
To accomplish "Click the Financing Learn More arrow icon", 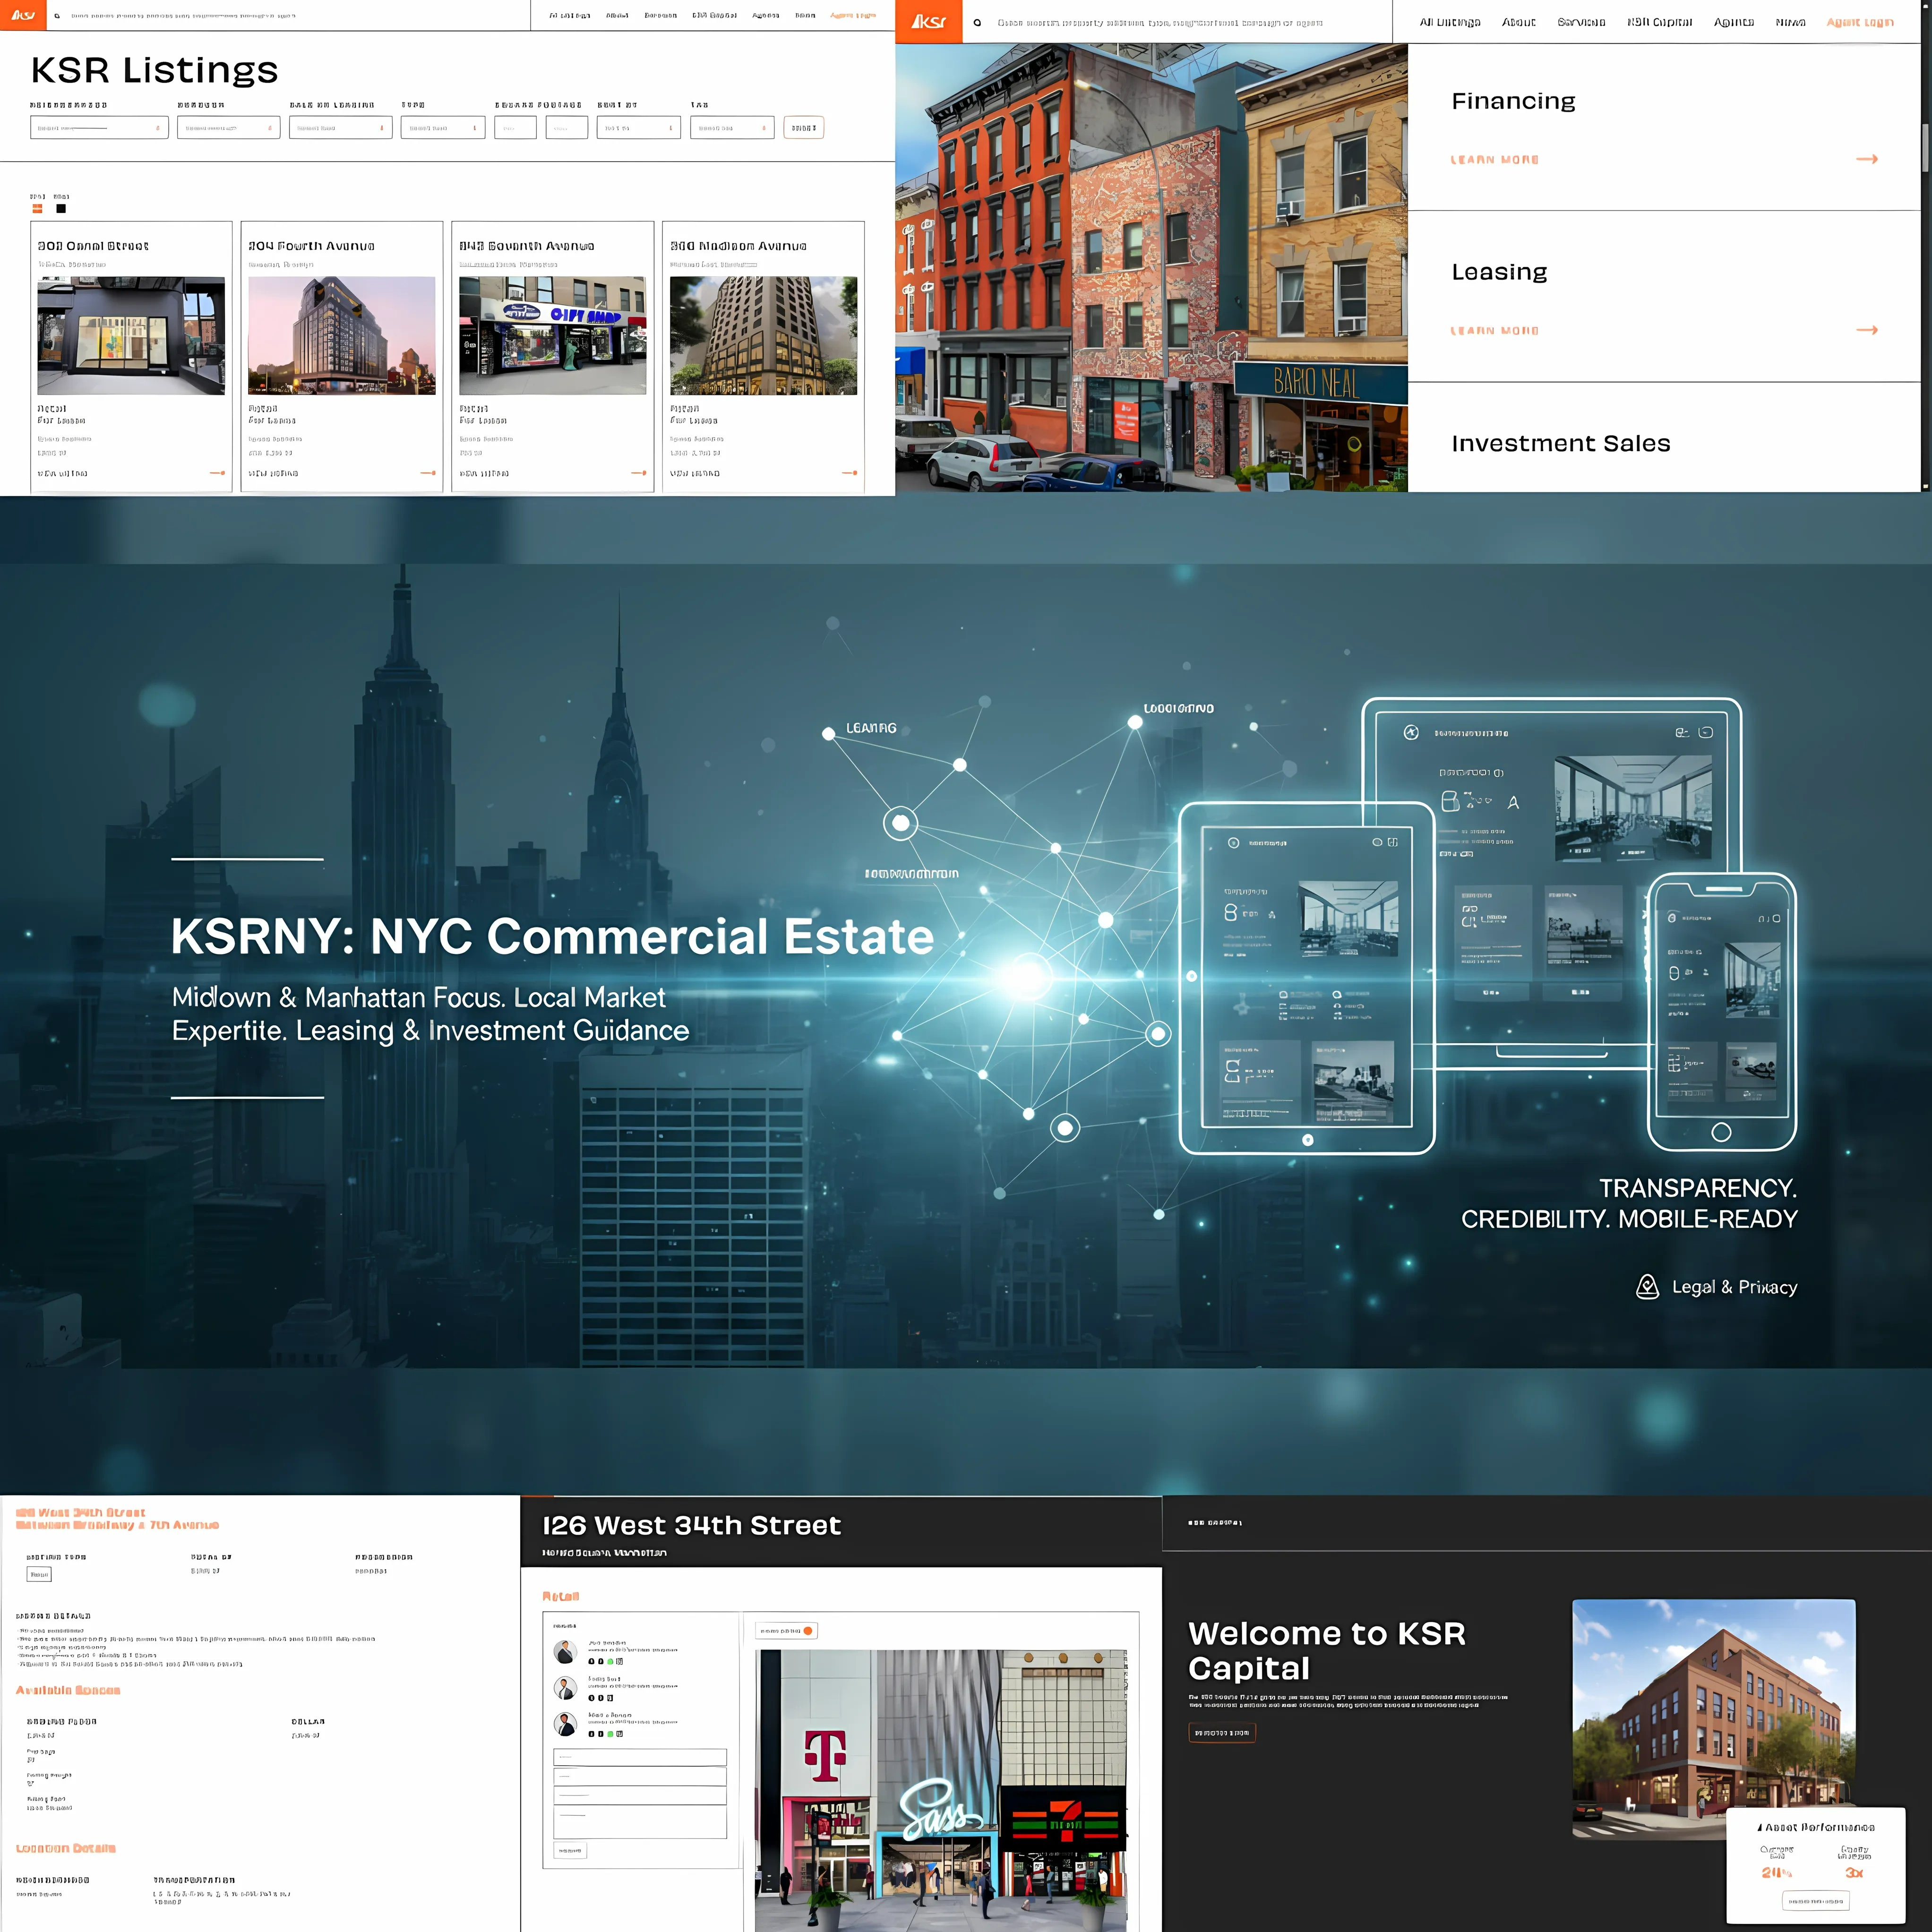I will click(x=1866, y=159).
